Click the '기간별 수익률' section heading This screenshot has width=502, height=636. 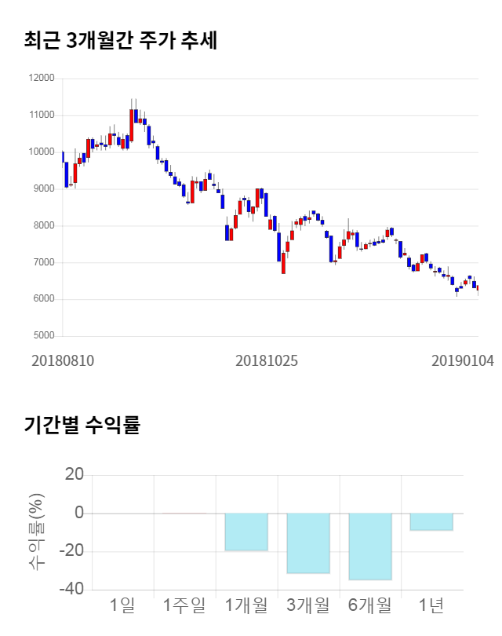(x=82, y=425)
